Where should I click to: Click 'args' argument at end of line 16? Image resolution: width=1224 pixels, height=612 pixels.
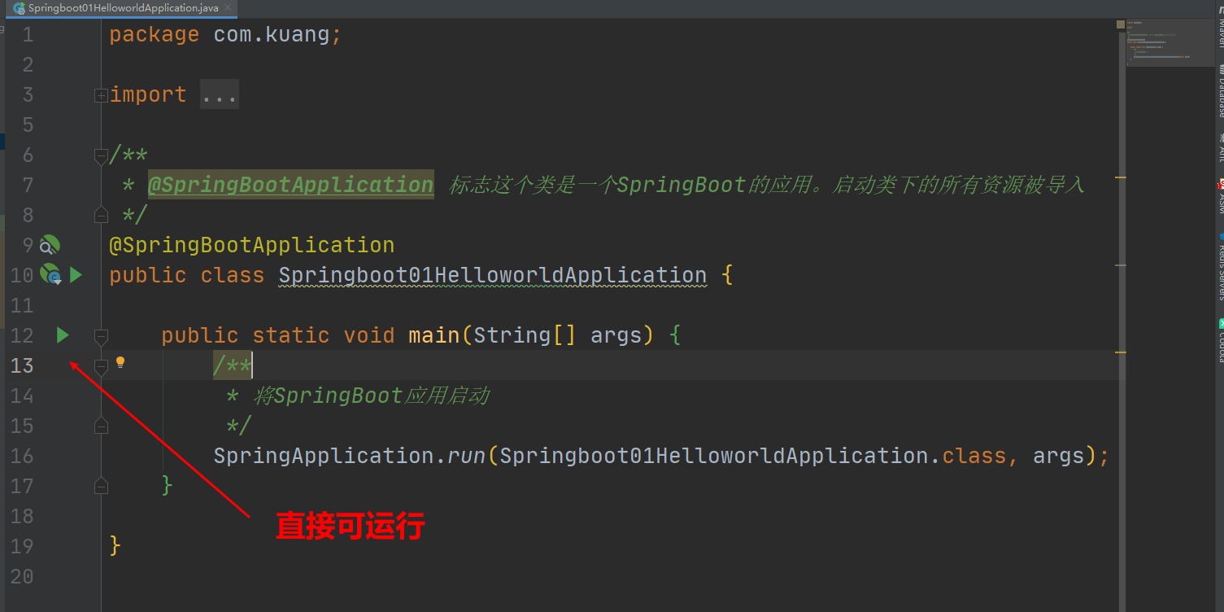point(1059,456)
